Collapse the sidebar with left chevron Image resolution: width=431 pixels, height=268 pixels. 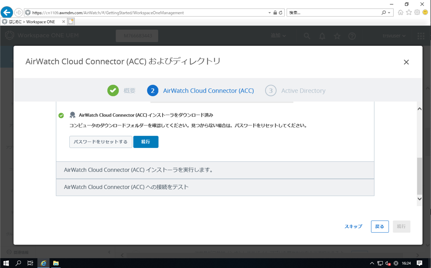point(109,252)
